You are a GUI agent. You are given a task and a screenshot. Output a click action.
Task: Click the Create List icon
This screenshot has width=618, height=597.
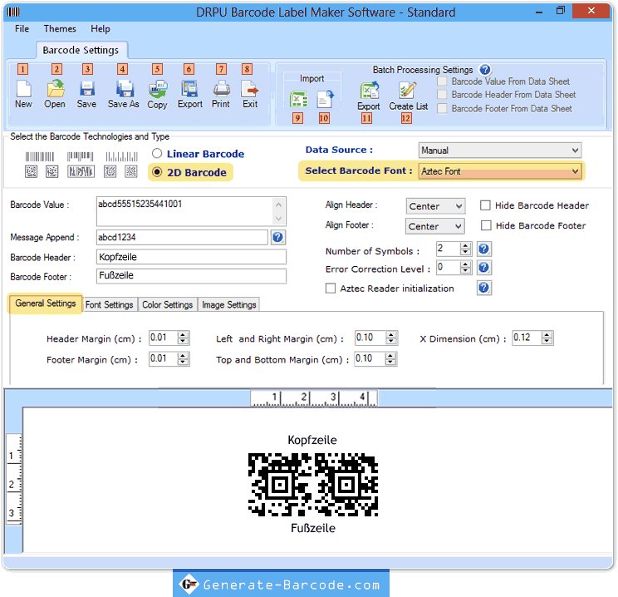(x=407, y=91)
